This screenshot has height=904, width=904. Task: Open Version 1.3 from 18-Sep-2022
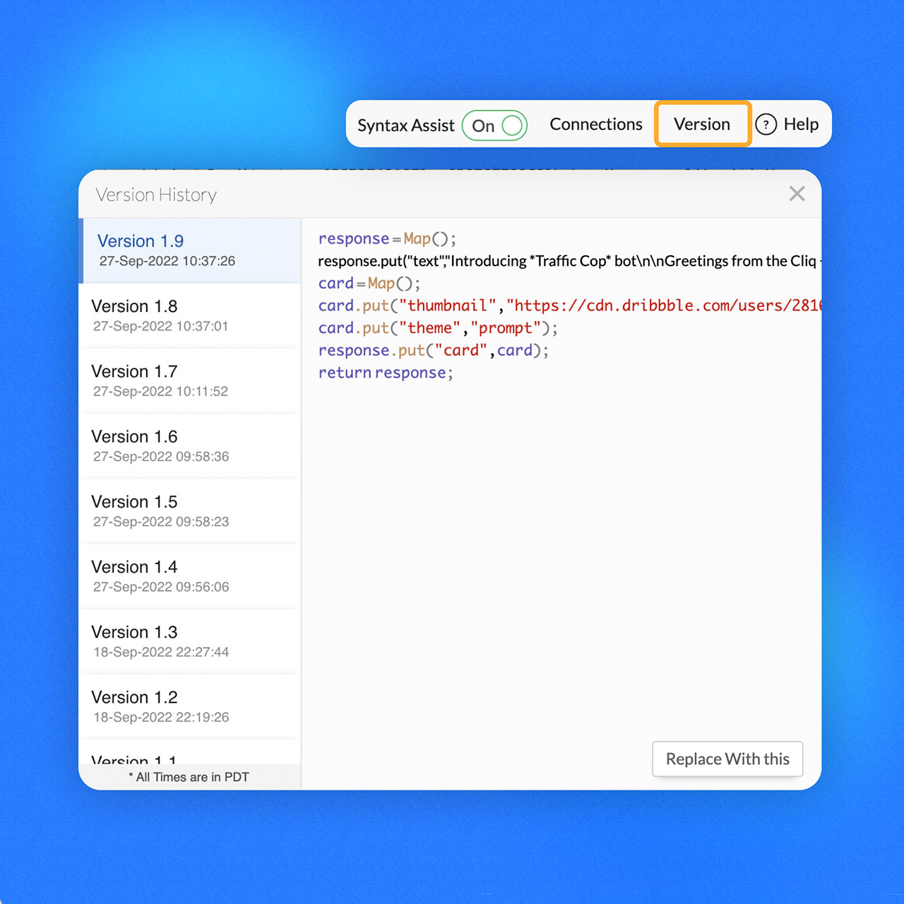point(189,641)
